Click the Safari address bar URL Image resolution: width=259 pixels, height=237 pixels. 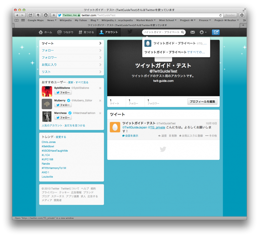[98, 15]
